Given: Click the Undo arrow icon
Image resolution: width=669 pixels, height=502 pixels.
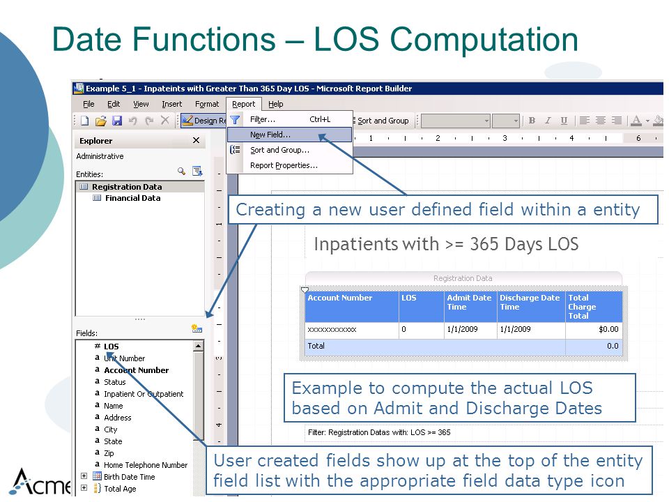Looking at the screenshot, I should 132,121.
